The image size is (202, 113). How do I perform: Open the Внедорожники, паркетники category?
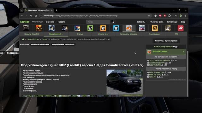[63, 45]
